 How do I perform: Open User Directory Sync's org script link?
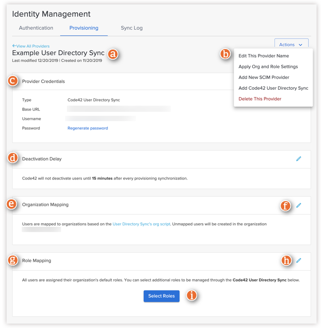(141, 224)
